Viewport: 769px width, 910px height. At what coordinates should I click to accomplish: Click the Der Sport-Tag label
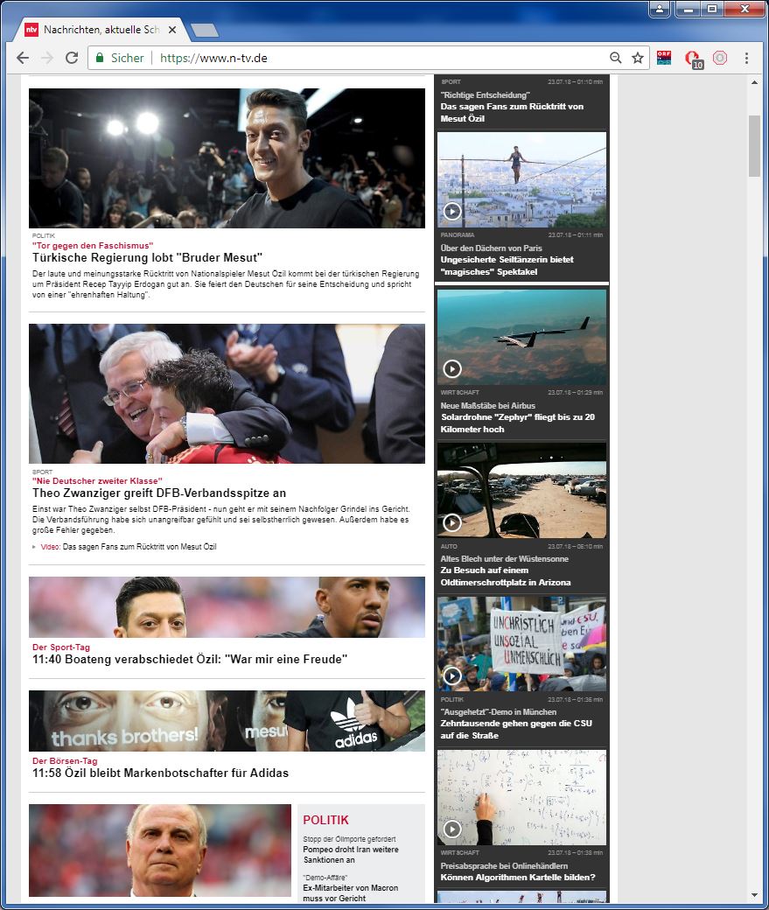pyautogui.click(x=61, y=647)
